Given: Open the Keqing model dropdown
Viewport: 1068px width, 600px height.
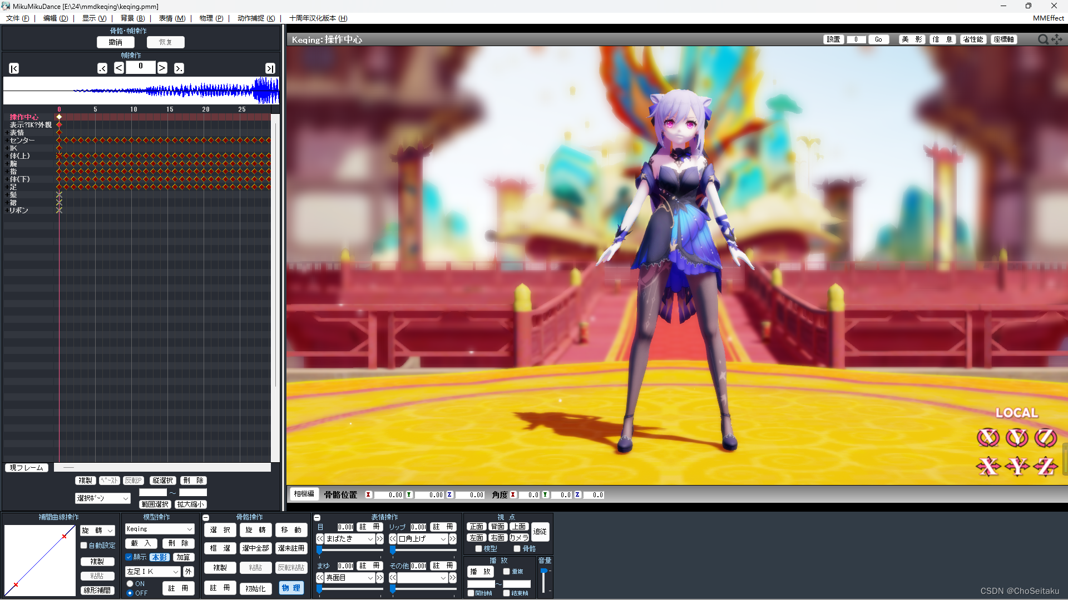Looking at the screenshot, I should pyautogui.click(x=189, y=529).
